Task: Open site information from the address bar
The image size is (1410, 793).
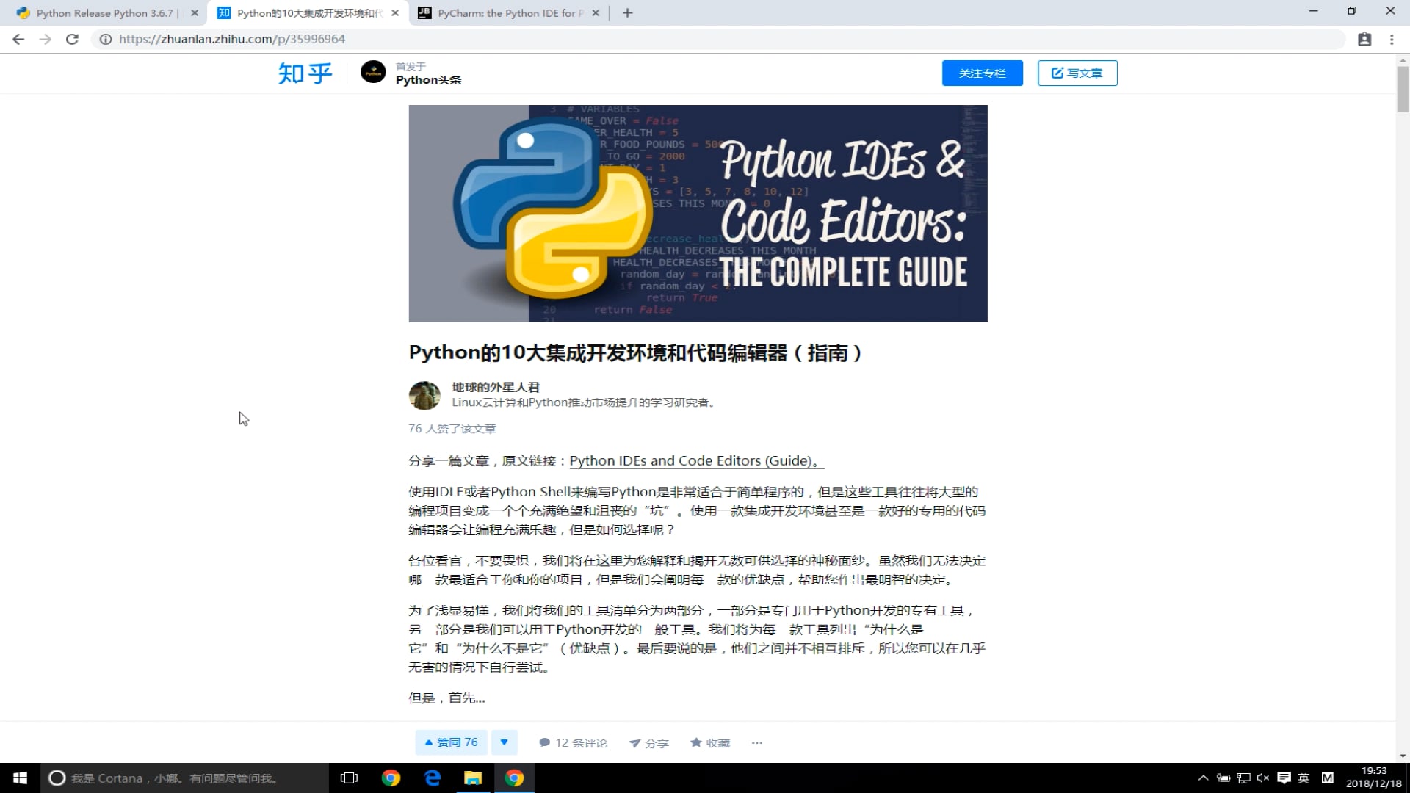Action: (105, 39)
